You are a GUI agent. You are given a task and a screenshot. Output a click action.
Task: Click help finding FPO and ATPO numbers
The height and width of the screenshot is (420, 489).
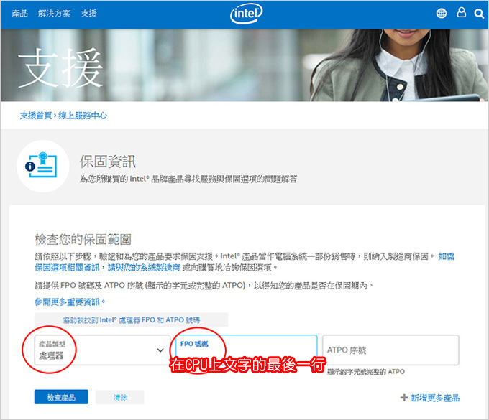[132, 319]
